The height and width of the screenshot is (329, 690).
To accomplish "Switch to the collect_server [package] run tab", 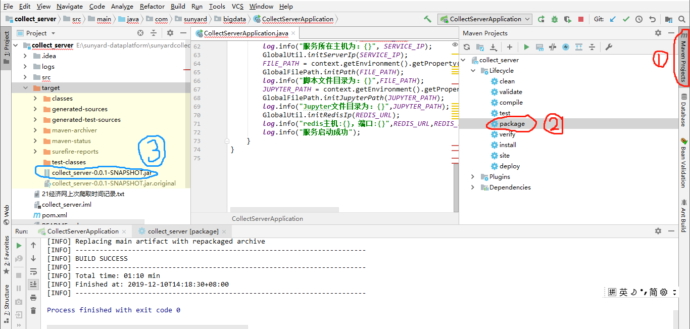I will tap(183, 231).
